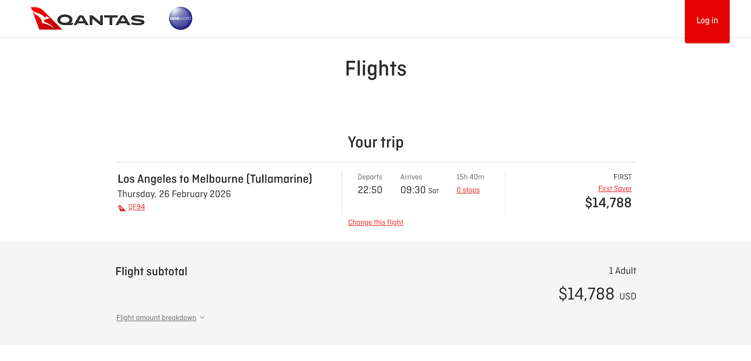751x361 pixels.
Task: Click the Flights page heading
Action: [x=375, y=69]
